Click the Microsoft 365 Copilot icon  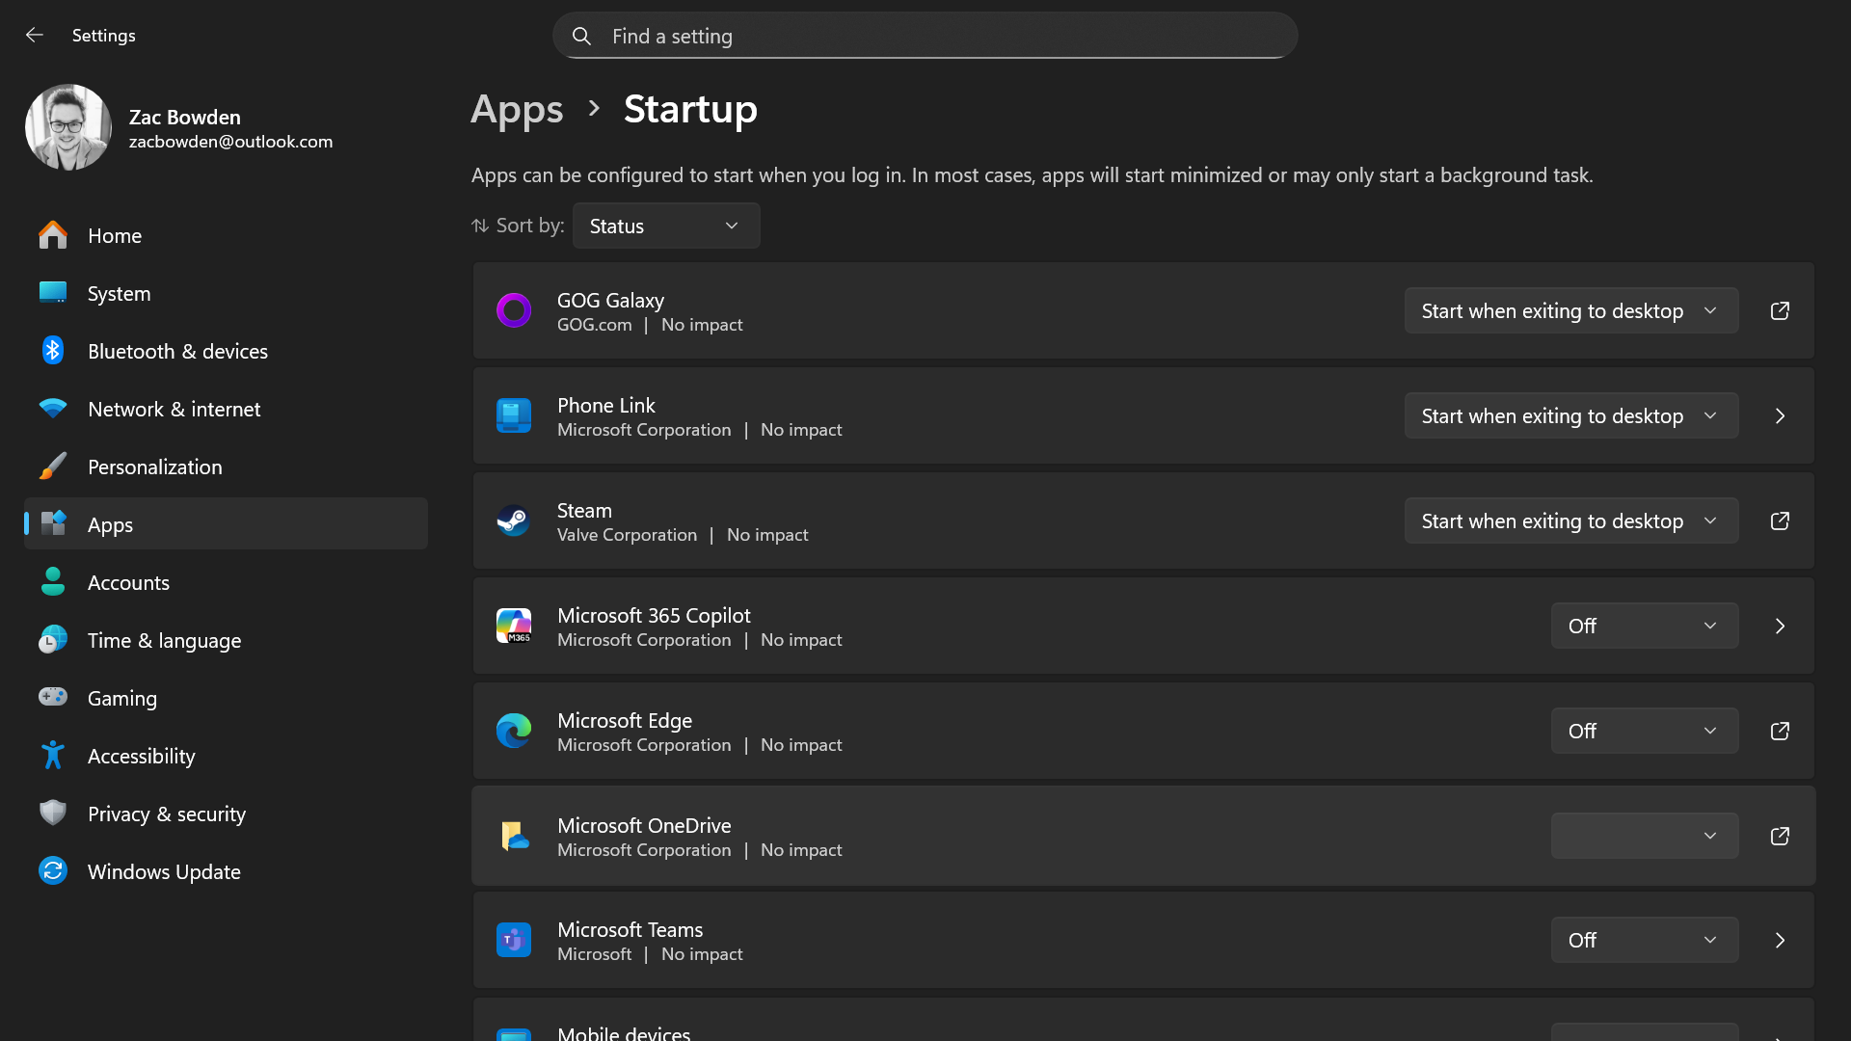pos(514,626)
